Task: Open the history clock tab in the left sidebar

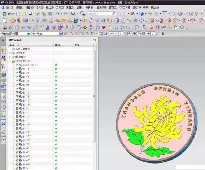Action: (x=4, y=107)
